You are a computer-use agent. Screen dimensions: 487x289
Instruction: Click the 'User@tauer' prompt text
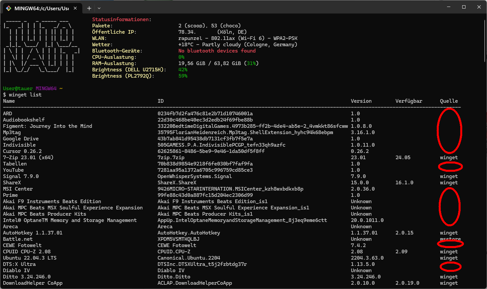(x=18, y=89)
